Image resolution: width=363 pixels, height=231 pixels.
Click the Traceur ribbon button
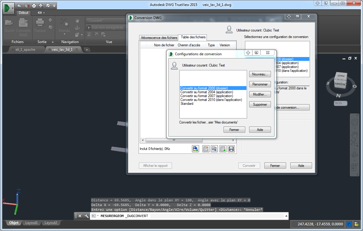point(40,25)
